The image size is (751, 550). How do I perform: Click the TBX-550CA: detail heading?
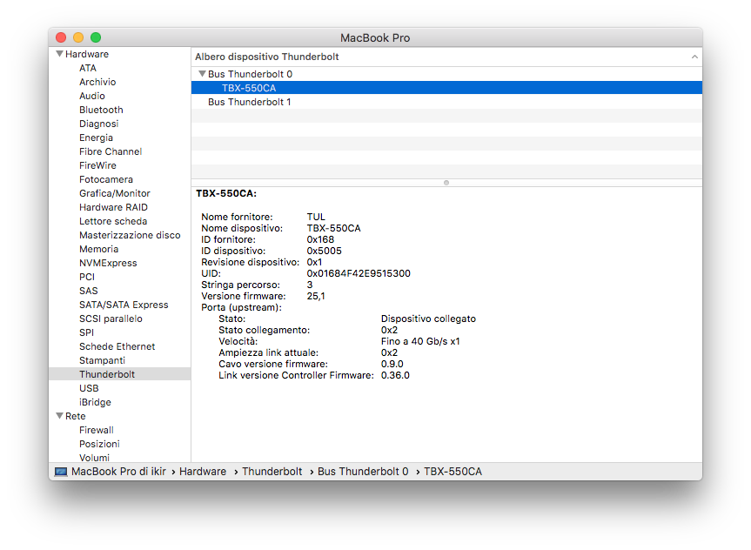[x=226, y=193]
